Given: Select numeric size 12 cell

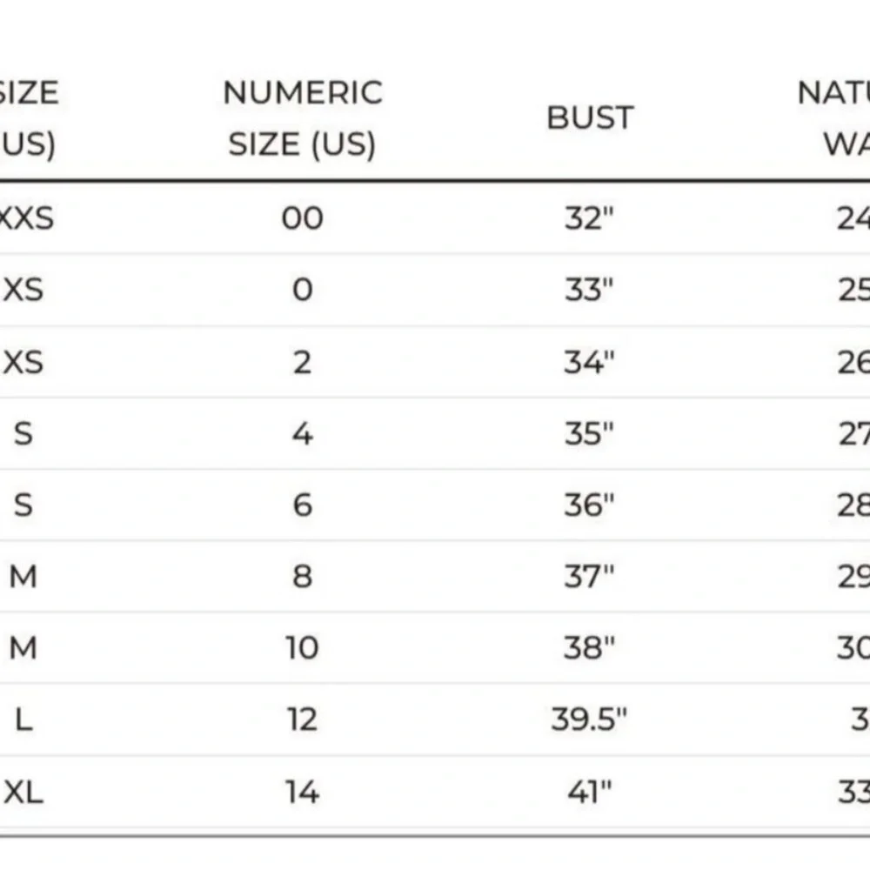Looking at the screenshot, I should point(303,719).
